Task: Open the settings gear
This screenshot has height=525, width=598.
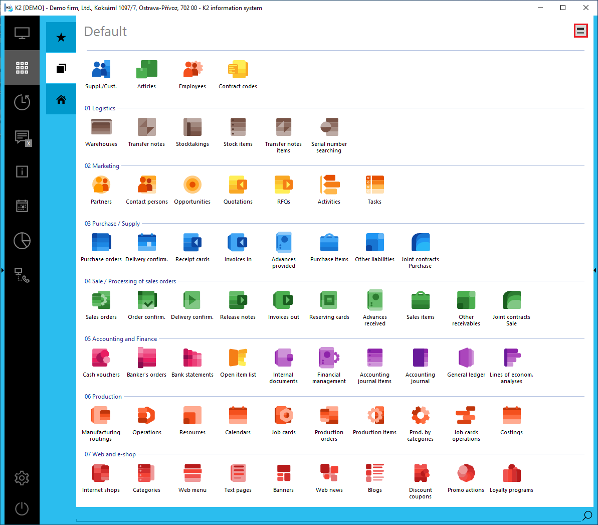Action: pos(22,478)
